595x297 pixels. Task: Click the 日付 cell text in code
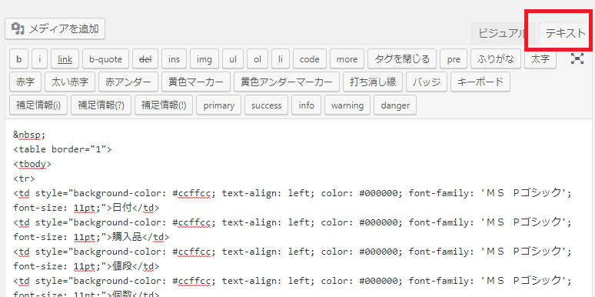tap(122, 208)
